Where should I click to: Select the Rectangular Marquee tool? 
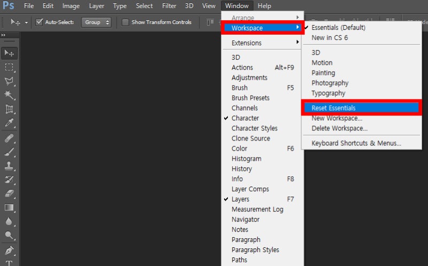[x=9, y=67]
